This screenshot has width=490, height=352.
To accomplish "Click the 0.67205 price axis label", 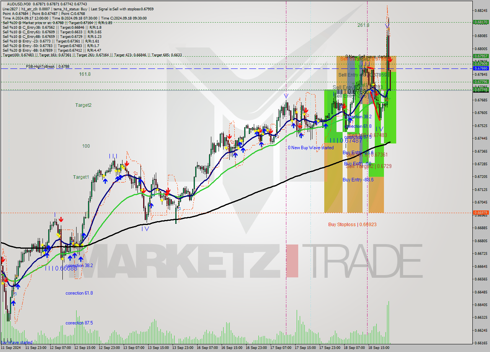I will [481, 177].
